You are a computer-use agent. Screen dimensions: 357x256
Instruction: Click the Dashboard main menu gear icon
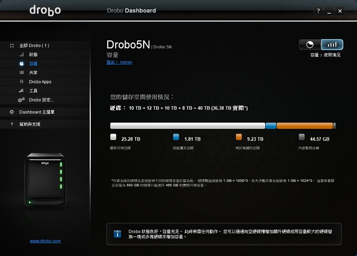[11, 112]
